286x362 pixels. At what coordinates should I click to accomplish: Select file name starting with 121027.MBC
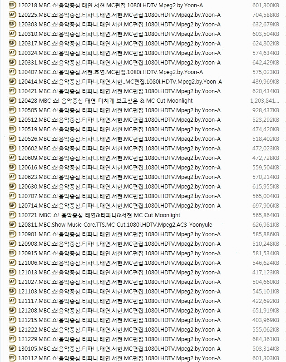(x=119, y=282)
